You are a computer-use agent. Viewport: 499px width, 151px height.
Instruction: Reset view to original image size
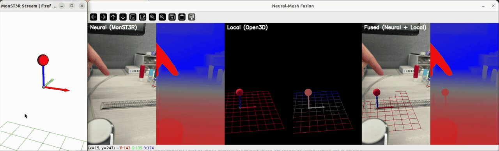click(133, 17)
